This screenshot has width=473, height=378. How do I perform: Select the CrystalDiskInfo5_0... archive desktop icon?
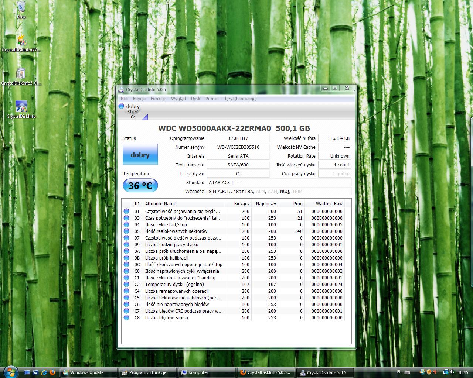point(21,76)
